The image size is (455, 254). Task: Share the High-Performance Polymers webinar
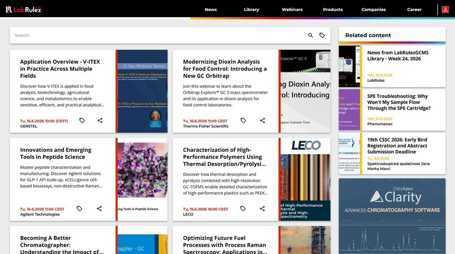[x=262, y=208]
